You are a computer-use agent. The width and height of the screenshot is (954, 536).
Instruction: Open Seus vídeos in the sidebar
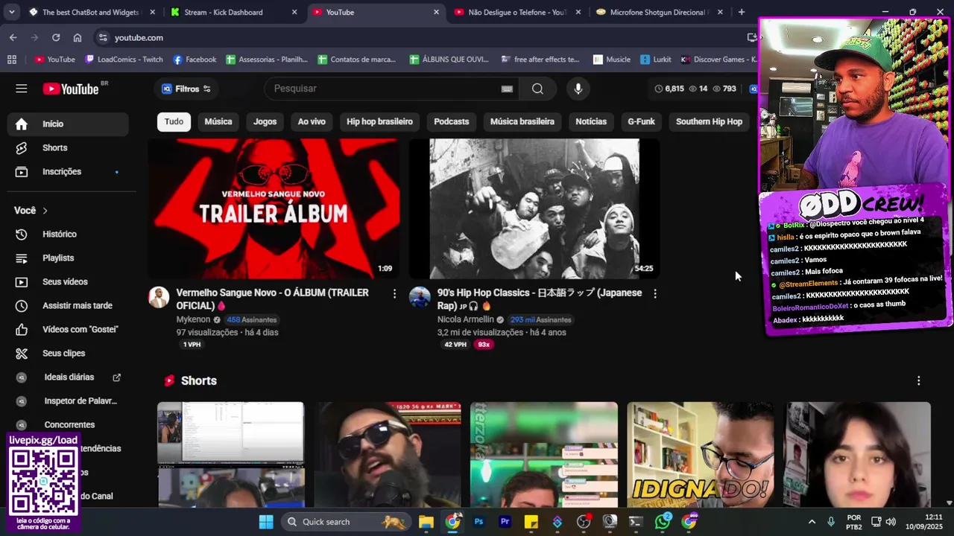pos(68,282)
